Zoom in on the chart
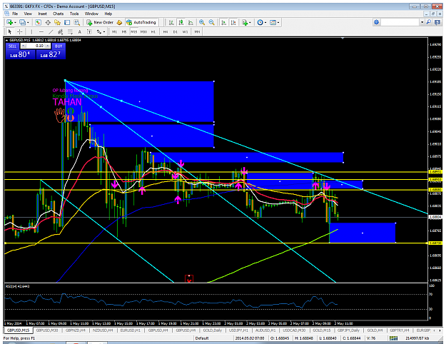Viewport: 446px width, 344px height. (202, 22)
